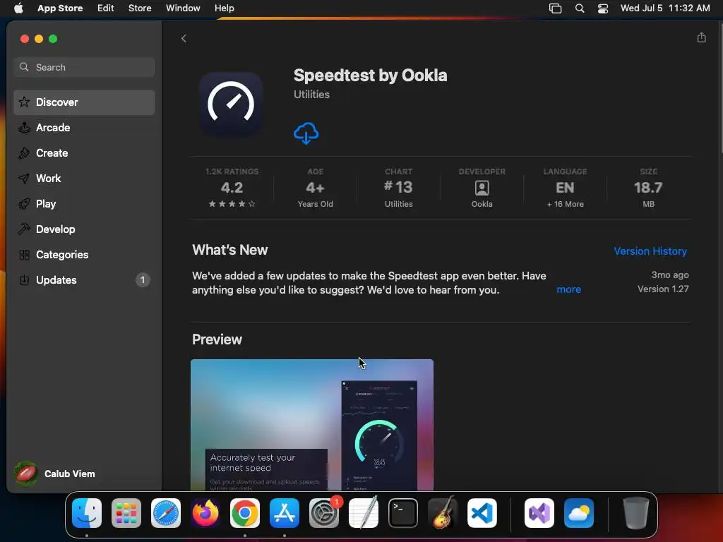
Task: Download Speedtest via the cloud download icon
Action: tap(306, 133)
